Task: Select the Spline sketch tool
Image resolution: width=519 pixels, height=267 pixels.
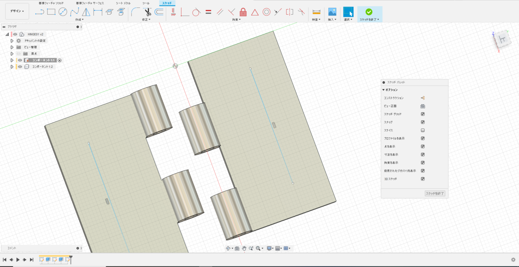Action: click(74, 12)
